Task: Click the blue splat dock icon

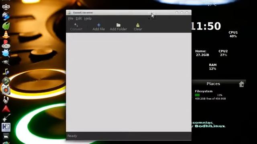Action: point(6,53)
